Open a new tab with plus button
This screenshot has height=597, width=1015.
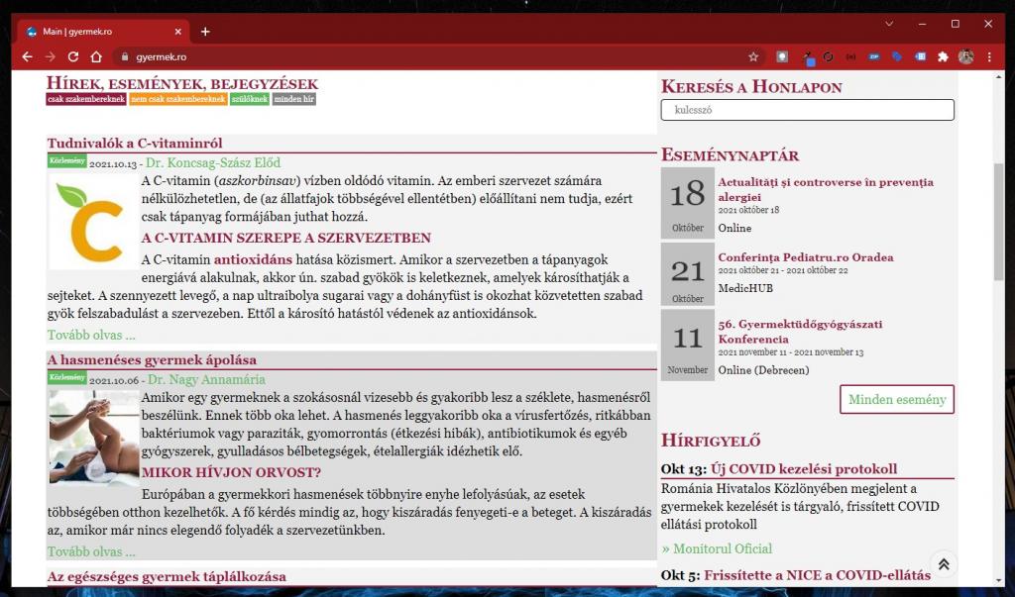click(x=205, y=32)
